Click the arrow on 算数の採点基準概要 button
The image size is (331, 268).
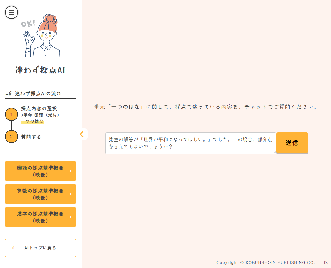[x=69, y=194]
